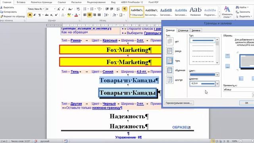
Task: Click the font color A icon
Action: (76, 15)
